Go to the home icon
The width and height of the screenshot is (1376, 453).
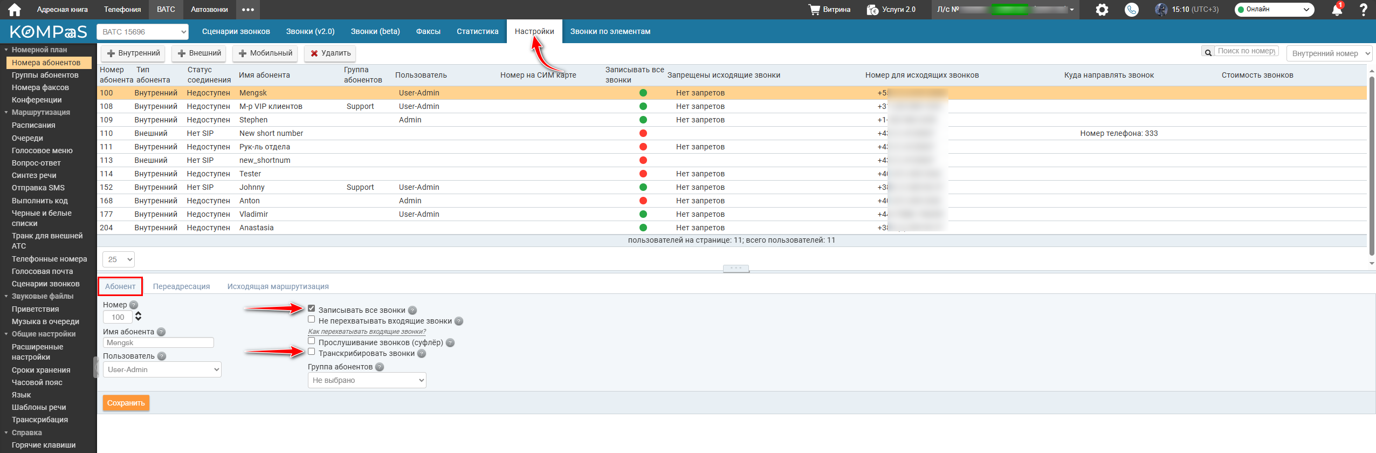coord(15,10)
